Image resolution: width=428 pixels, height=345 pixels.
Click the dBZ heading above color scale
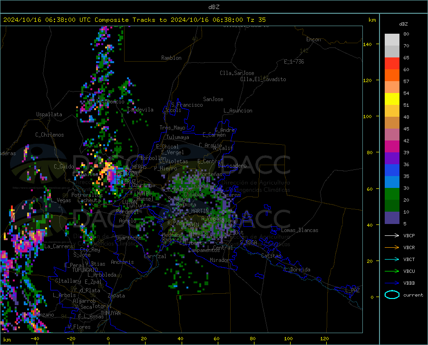(x=403, y=24)
